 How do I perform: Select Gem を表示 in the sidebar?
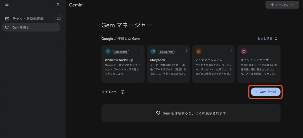21,27
